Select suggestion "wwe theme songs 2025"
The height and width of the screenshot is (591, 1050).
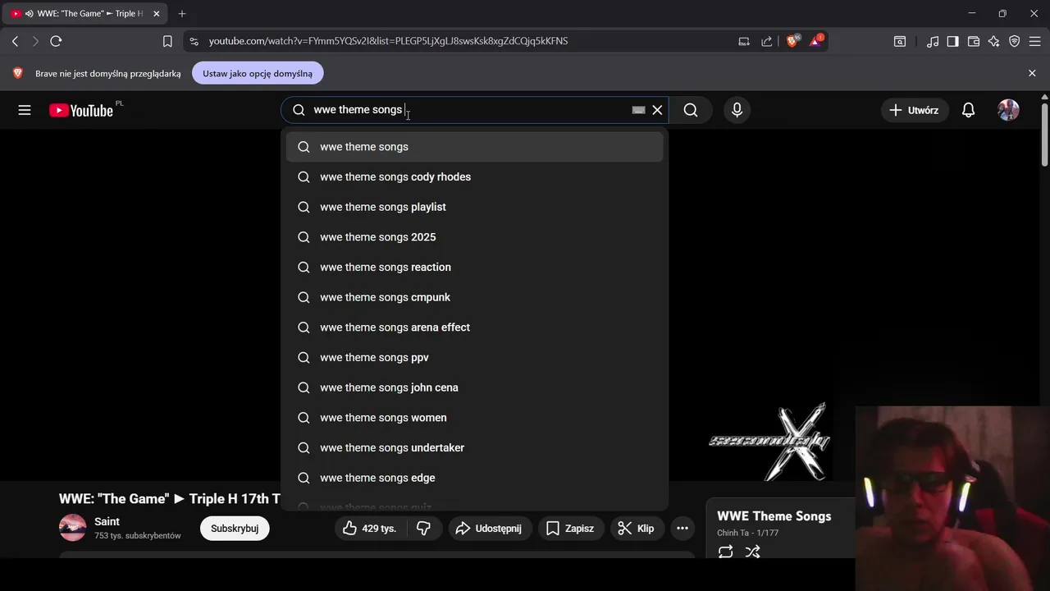(474, 237)
